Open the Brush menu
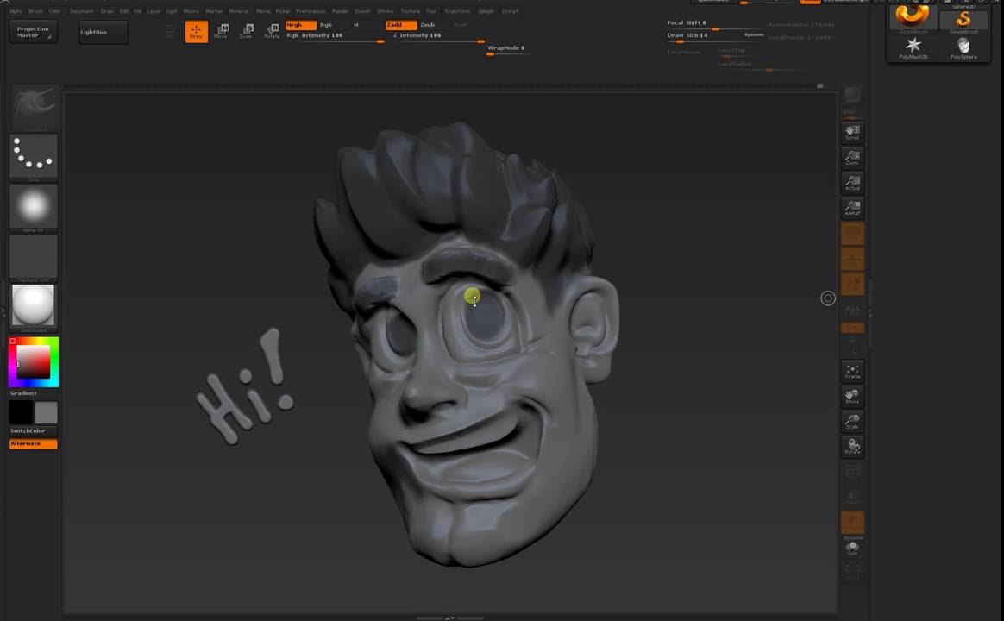1004x621 pixels. [x=36, y=11]
